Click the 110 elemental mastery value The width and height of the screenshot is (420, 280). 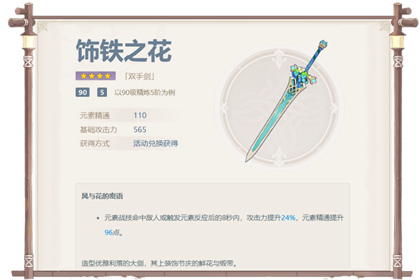tap(140, 115)
